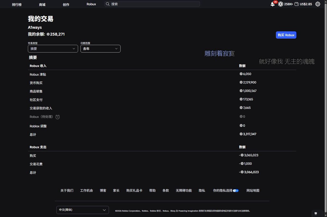327x217 pixels.
Task: Open the 条款 footer link
Action: pos(166,190)
